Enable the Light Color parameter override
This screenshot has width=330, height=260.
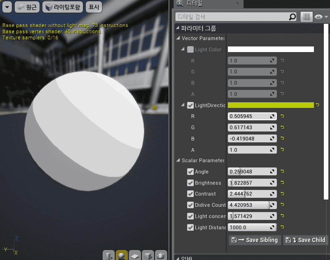pyautogui.click(x=190, y=49)
